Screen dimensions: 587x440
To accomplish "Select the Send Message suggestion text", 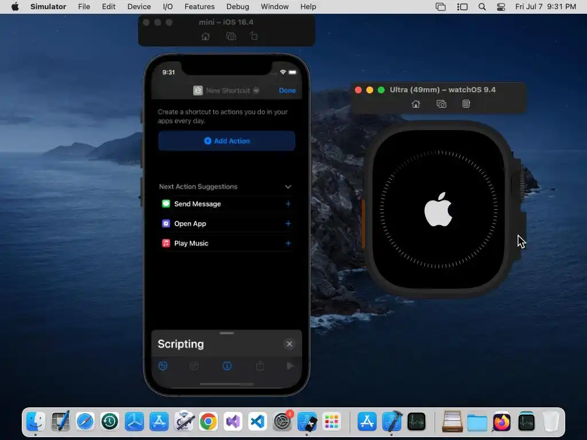I will [197, 204].
